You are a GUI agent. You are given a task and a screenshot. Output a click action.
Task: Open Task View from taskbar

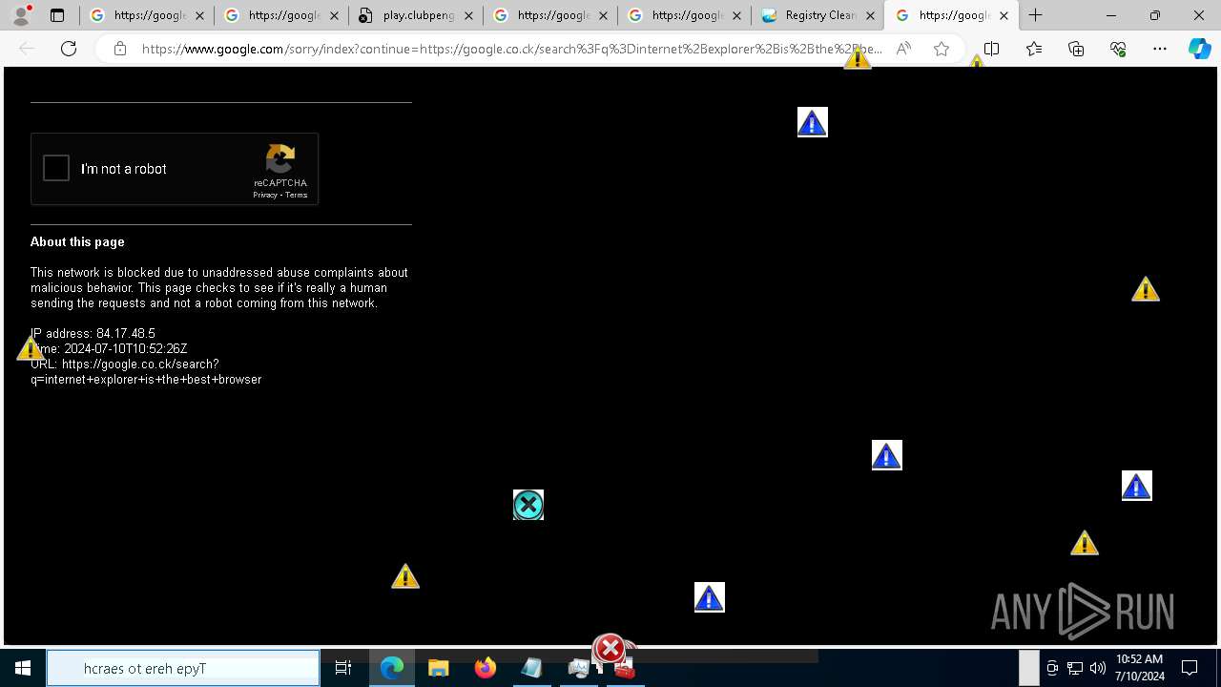tap(343, 668)
